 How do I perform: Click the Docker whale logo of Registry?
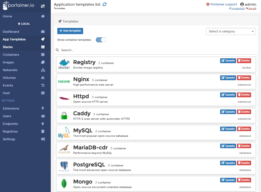point(64,64)
